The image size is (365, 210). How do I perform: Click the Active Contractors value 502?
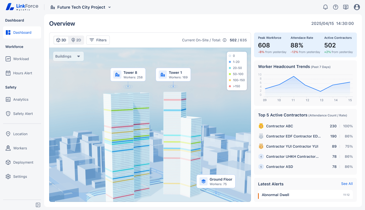(x=330, y=45)
